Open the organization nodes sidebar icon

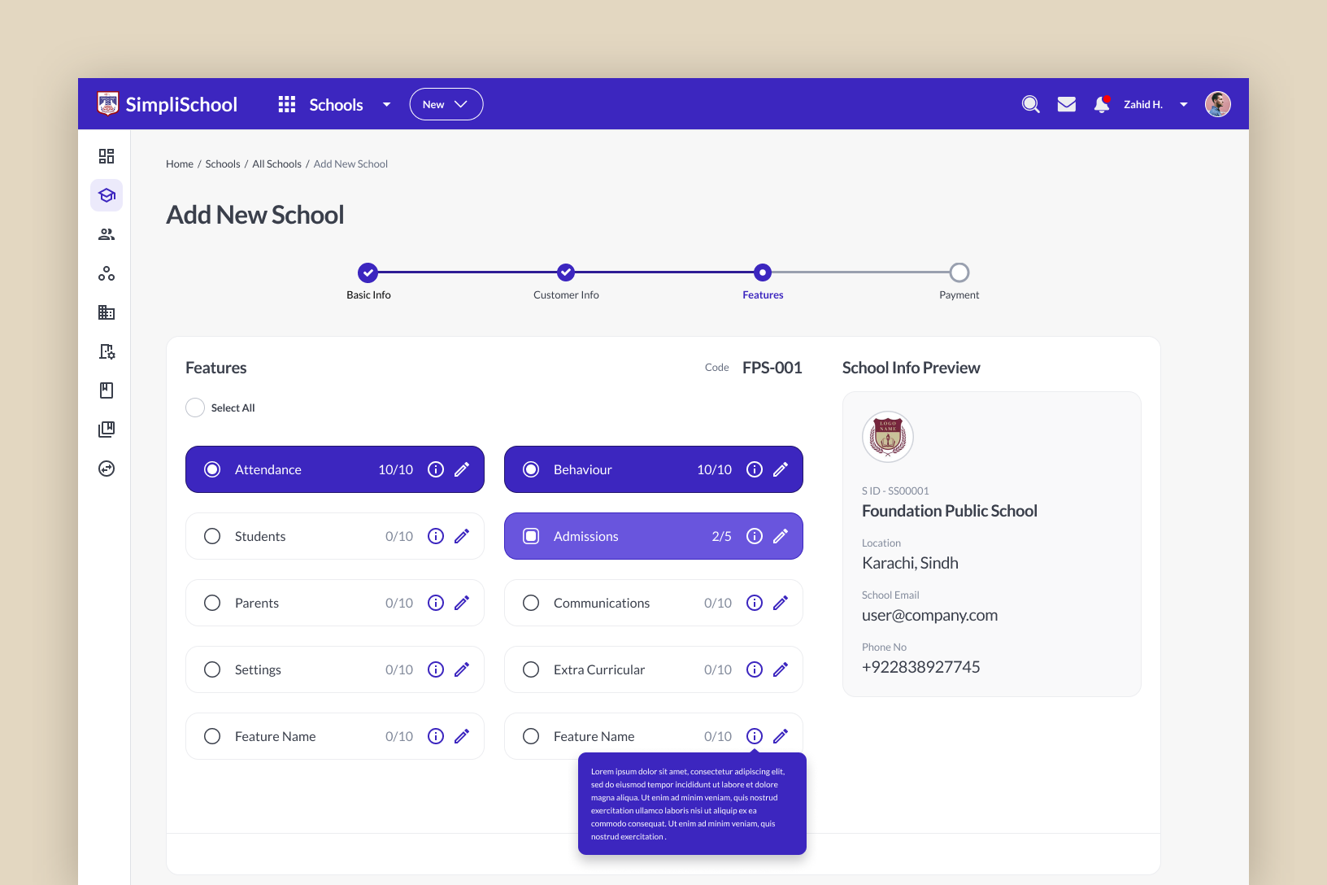click(107, 273)
